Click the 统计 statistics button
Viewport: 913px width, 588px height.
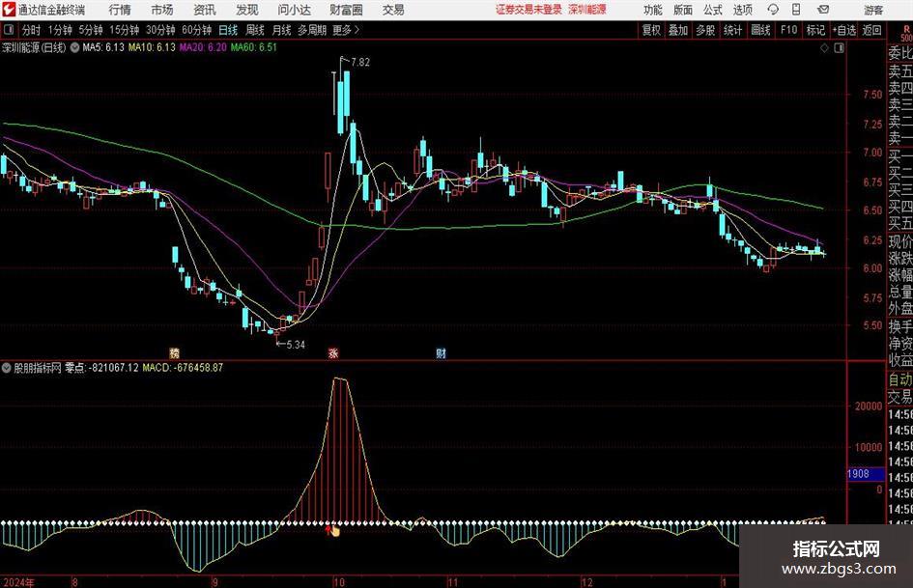(732, 30)
